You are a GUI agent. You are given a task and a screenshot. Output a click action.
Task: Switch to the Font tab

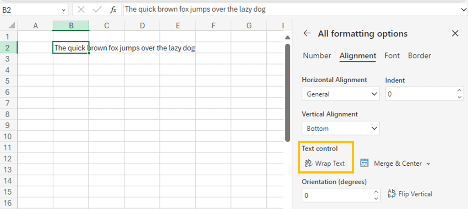(392, 56)
